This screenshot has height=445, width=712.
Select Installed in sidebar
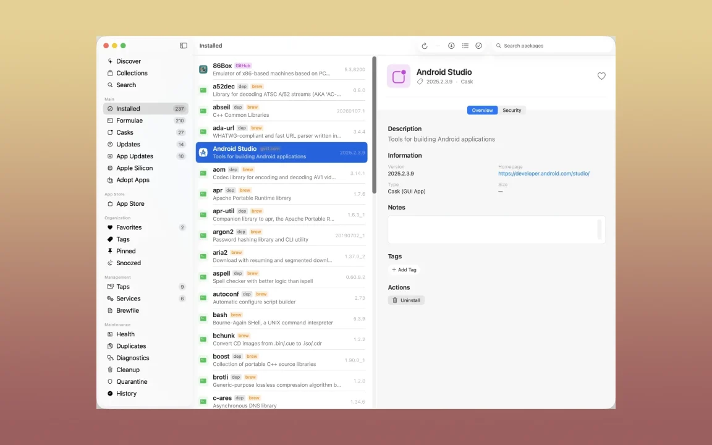(x=145, y=109)
